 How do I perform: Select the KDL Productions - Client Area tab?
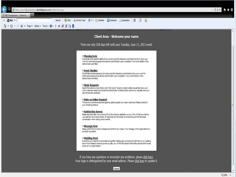16,15
